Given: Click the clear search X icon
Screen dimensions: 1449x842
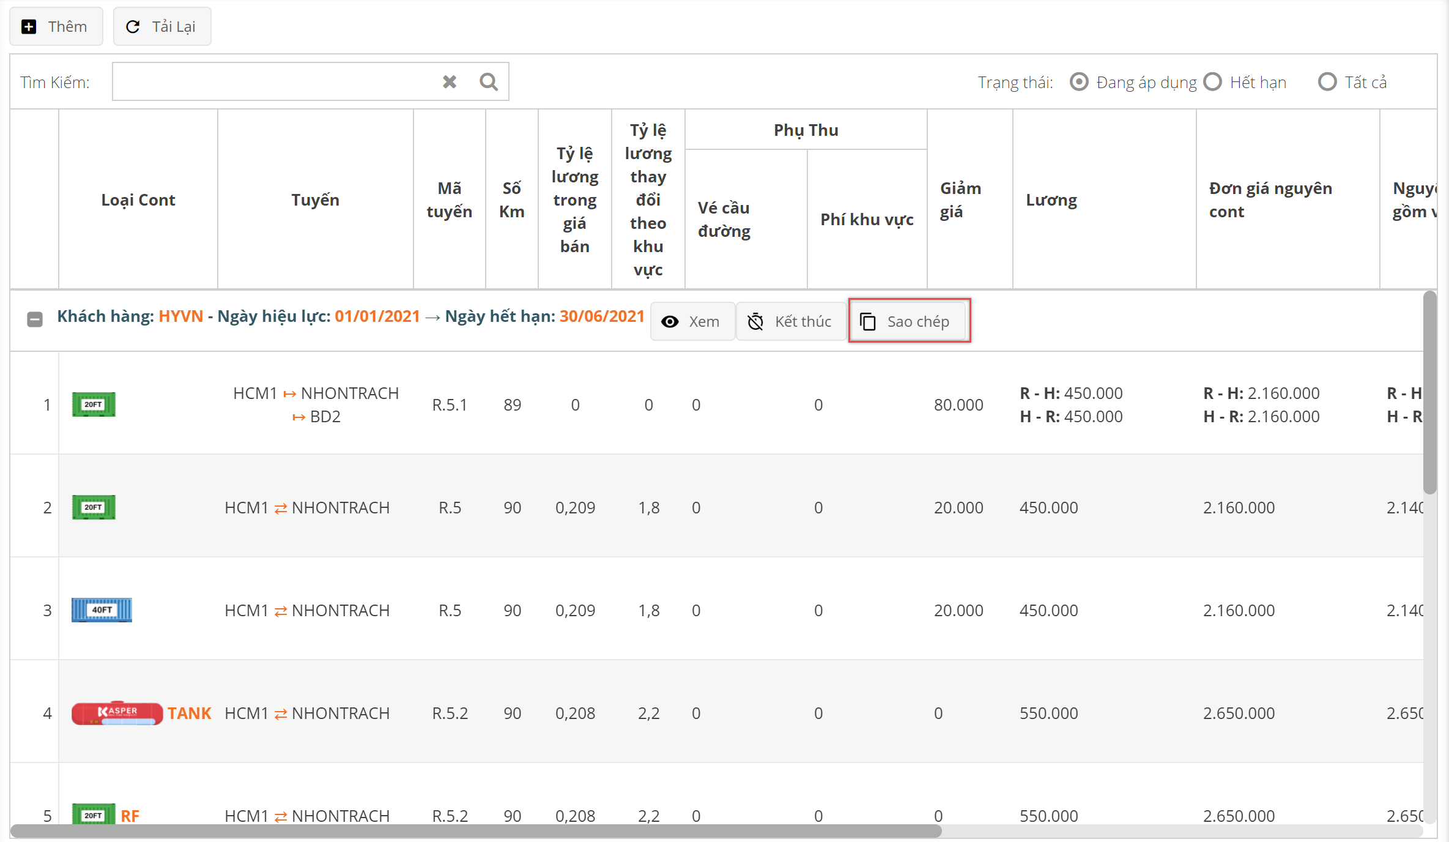Looking at the screenshot, I should [450, 81].
